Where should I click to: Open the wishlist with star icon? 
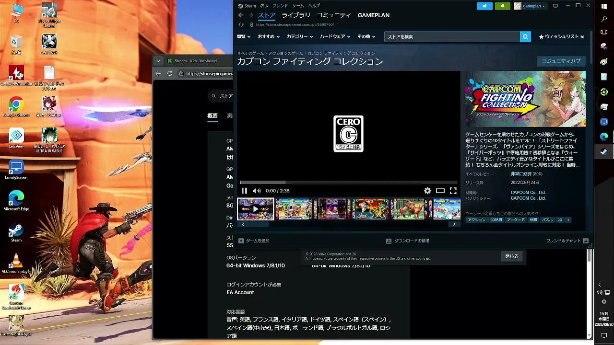[562, 36]
